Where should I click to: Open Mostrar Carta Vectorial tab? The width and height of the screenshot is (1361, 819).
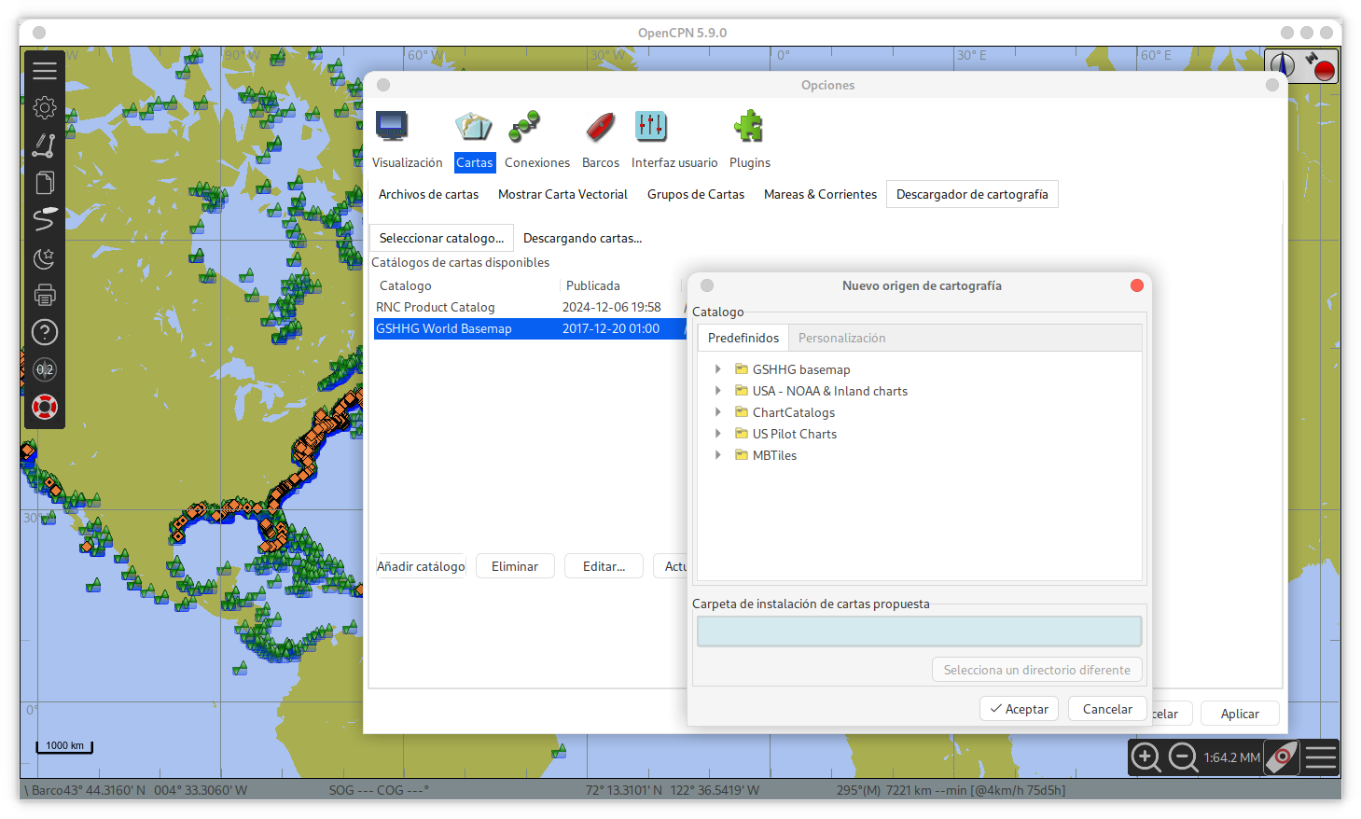pos(562,194)
